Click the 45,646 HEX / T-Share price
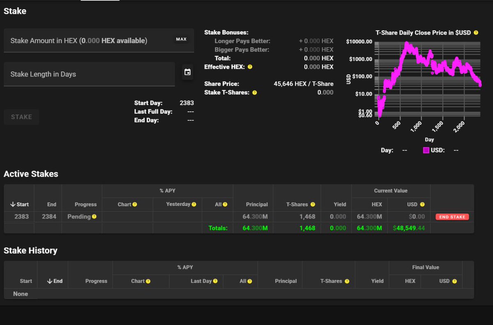 [304, 84]
